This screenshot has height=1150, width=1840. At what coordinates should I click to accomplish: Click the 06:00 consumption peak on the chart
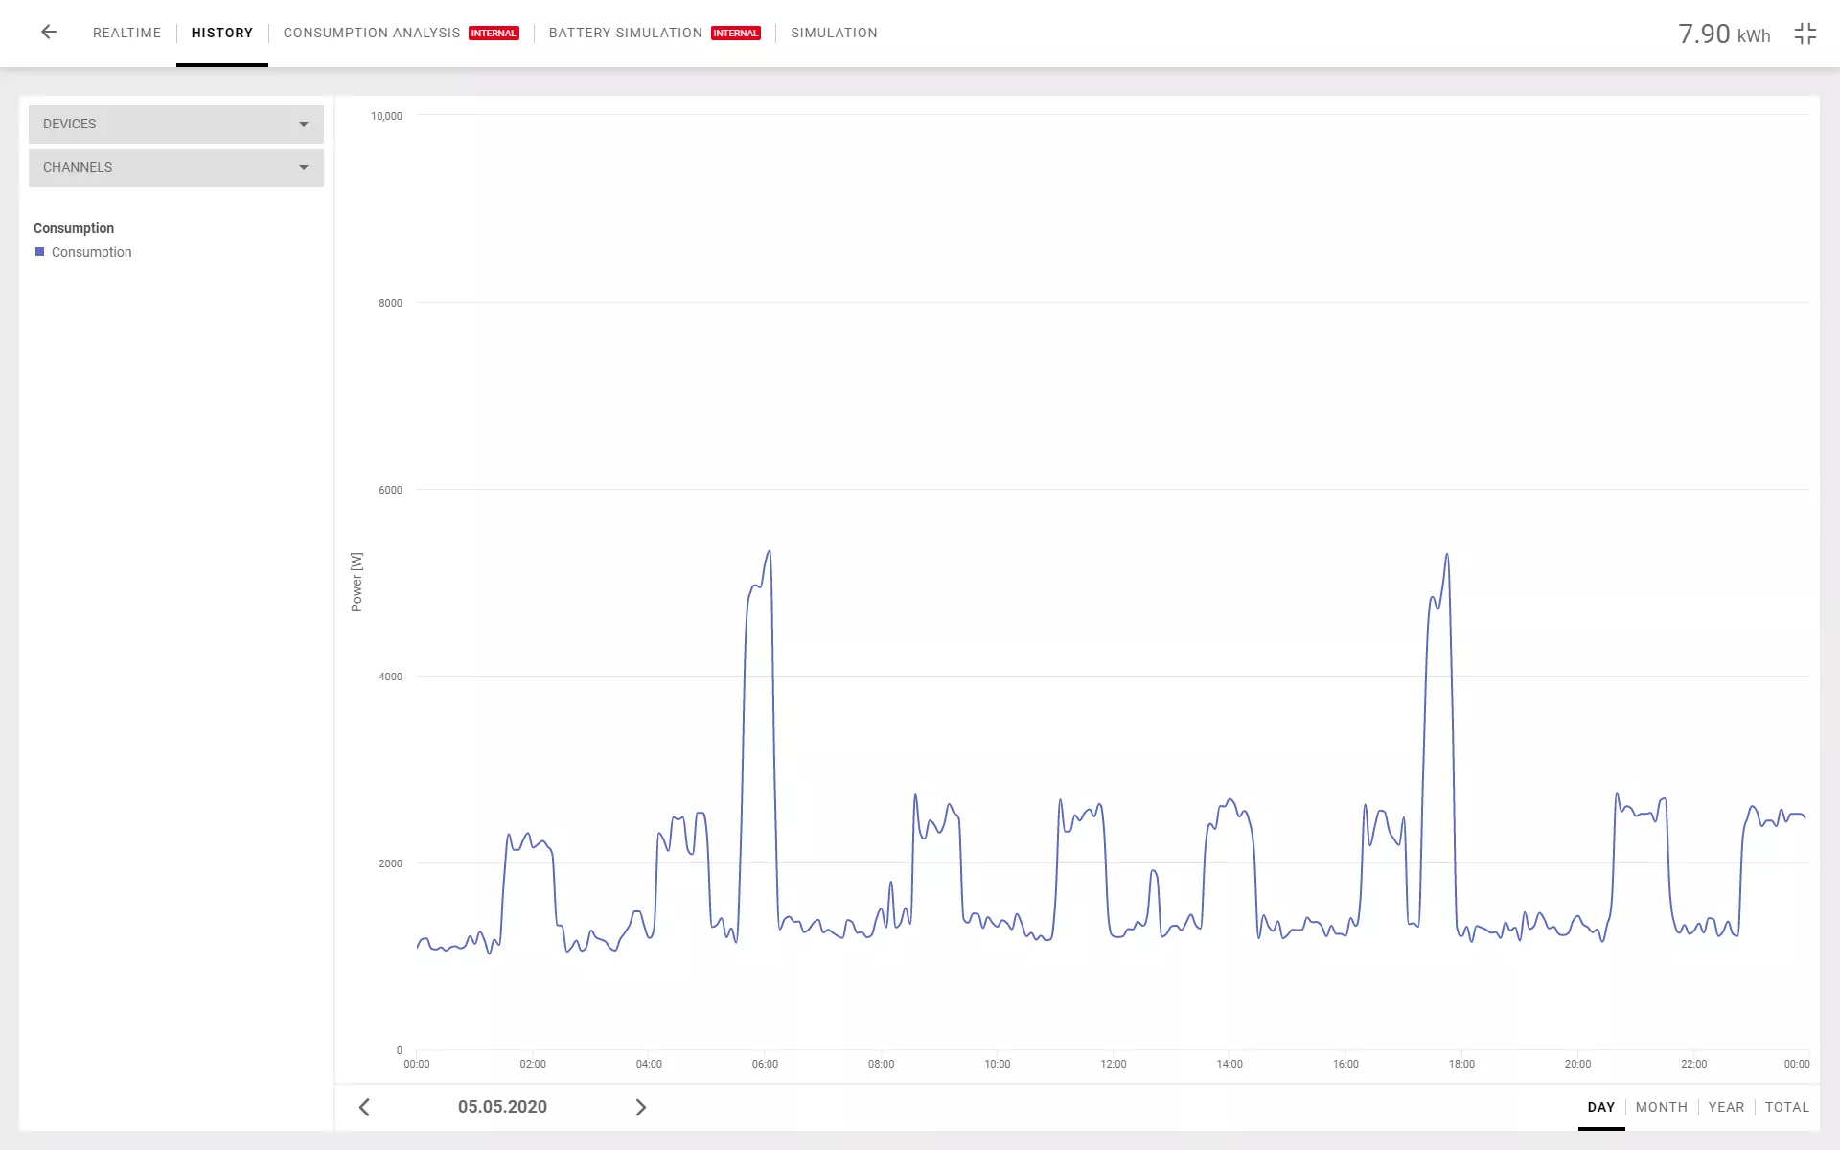coord(769,553)
